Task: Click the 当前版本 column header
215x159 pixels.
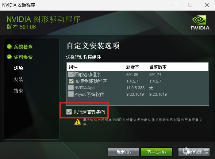Action: coord(178,67)
